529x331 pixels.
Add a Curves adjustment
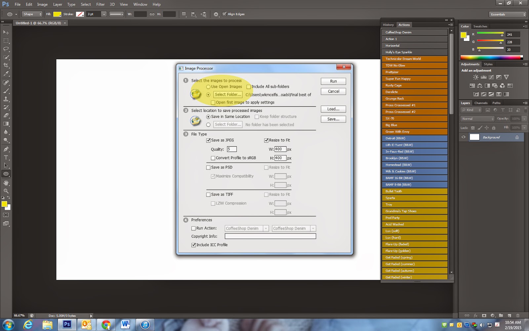pos(491,77)
